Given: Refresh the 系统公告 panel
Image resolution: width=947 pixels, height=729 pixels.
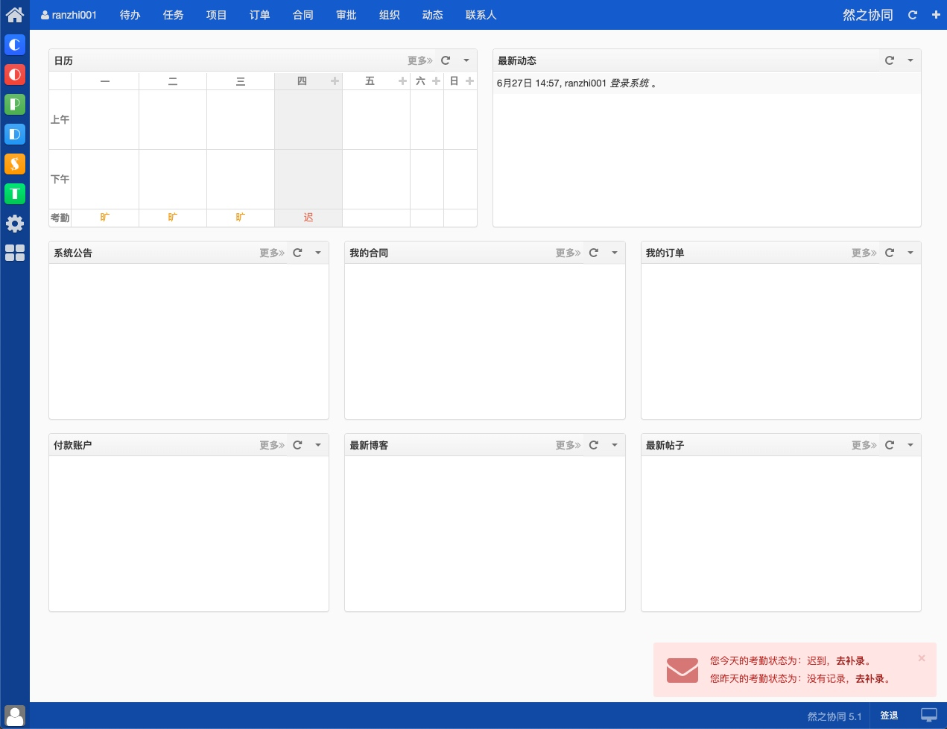Looking at the screenshot, I should point(297,253).
